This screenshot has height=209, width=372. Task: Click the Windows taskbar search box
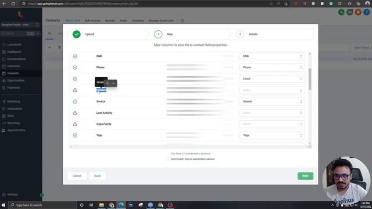coord(42,205)
